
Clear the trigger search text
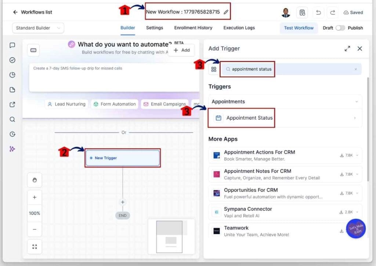click(355, 69)
